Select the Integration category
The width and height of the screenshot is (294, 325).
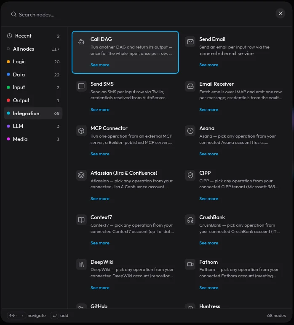tap(33, 114)
